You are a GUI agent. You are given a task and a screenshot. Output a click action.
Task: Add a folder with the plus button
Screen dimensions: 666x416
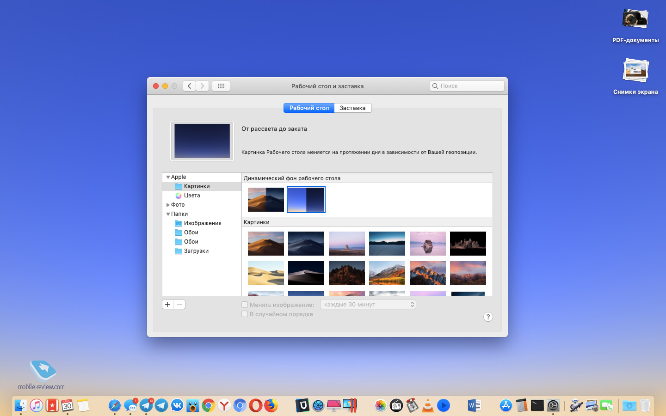coord(168,304)
